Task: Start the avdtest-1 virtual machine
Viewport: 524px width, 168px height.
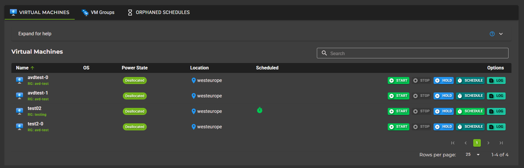Action: [x=399, y=96]
